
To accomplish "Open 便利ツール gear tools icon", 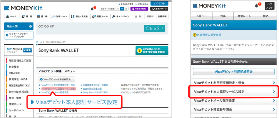I will pos(94,16).
